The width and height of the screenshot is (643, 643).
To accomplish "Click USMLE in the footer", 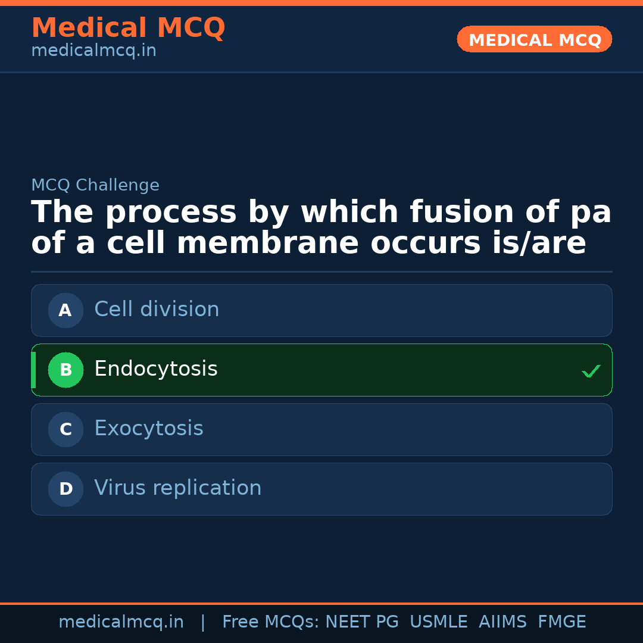I will (x=438, y=622).
